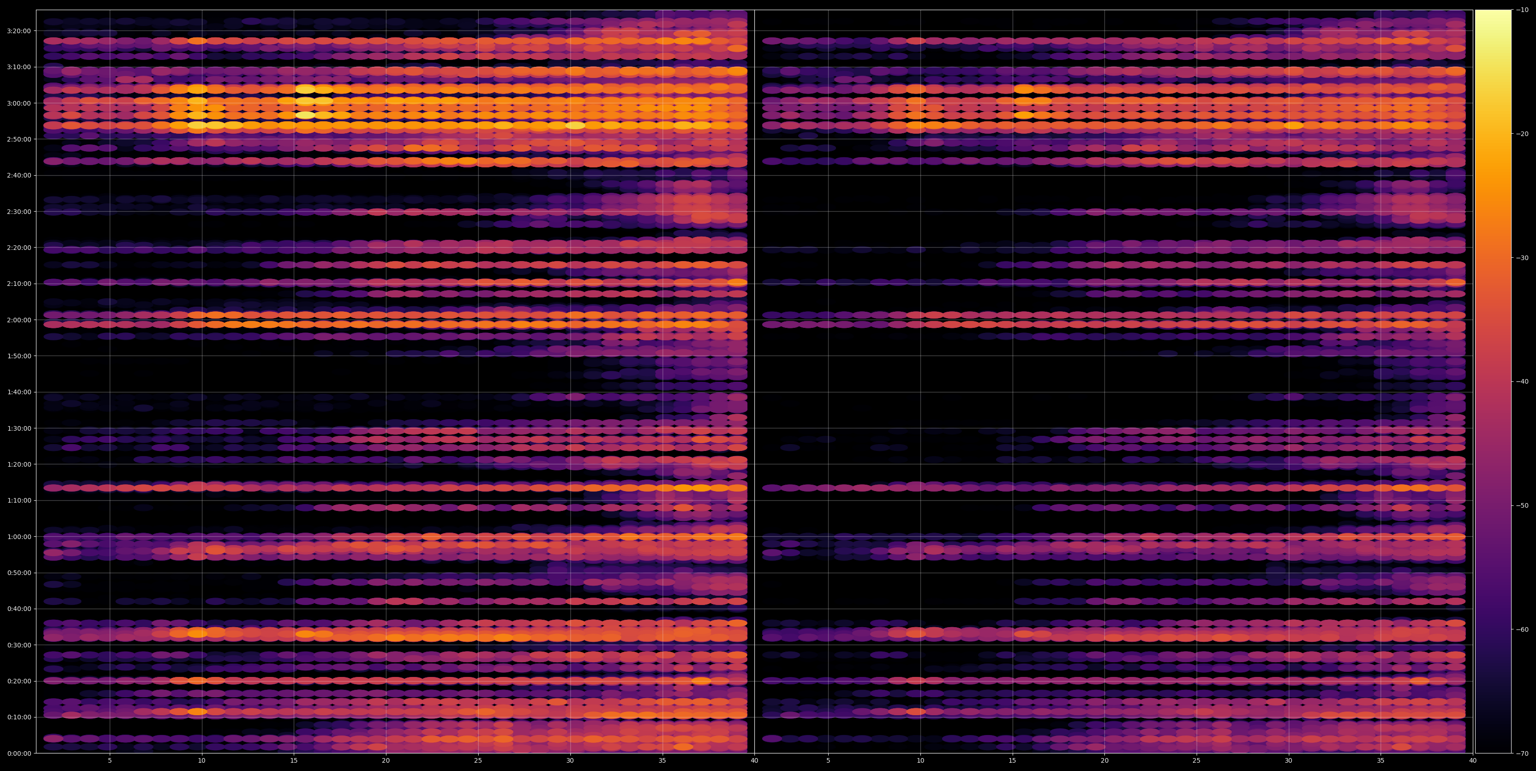Click x-axis label 35 under right heatmap

[x=1381, y=761]
